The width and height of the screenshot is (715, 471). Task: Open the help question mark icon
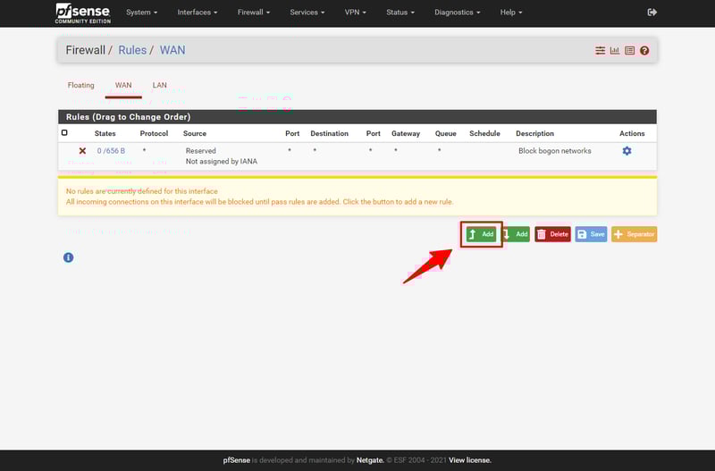click(644, 51)
